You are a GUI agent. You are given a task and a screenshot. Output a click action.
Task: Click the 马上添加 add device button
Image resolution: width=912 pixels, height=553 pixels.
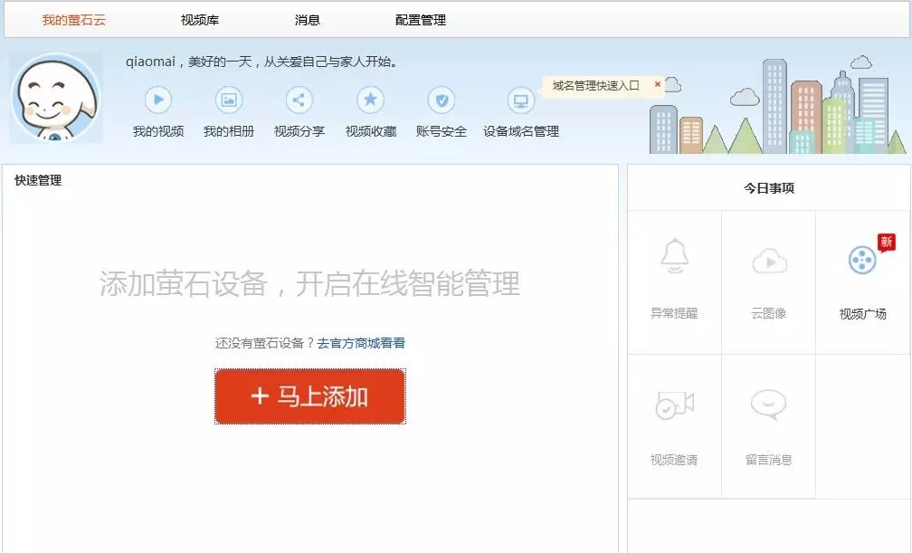click(309, 396)
